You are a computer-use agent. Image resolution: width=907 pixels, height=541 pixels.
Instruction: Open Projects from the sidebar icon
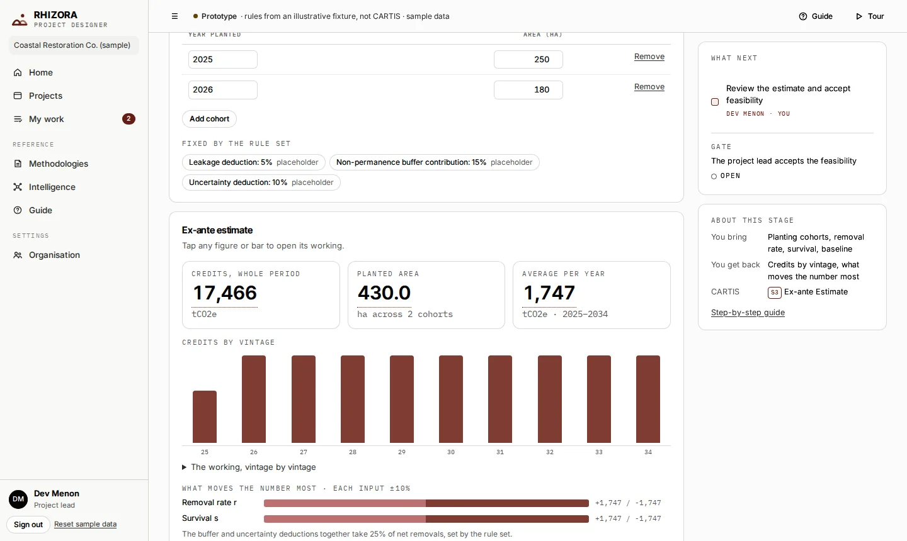click(18, 96)
